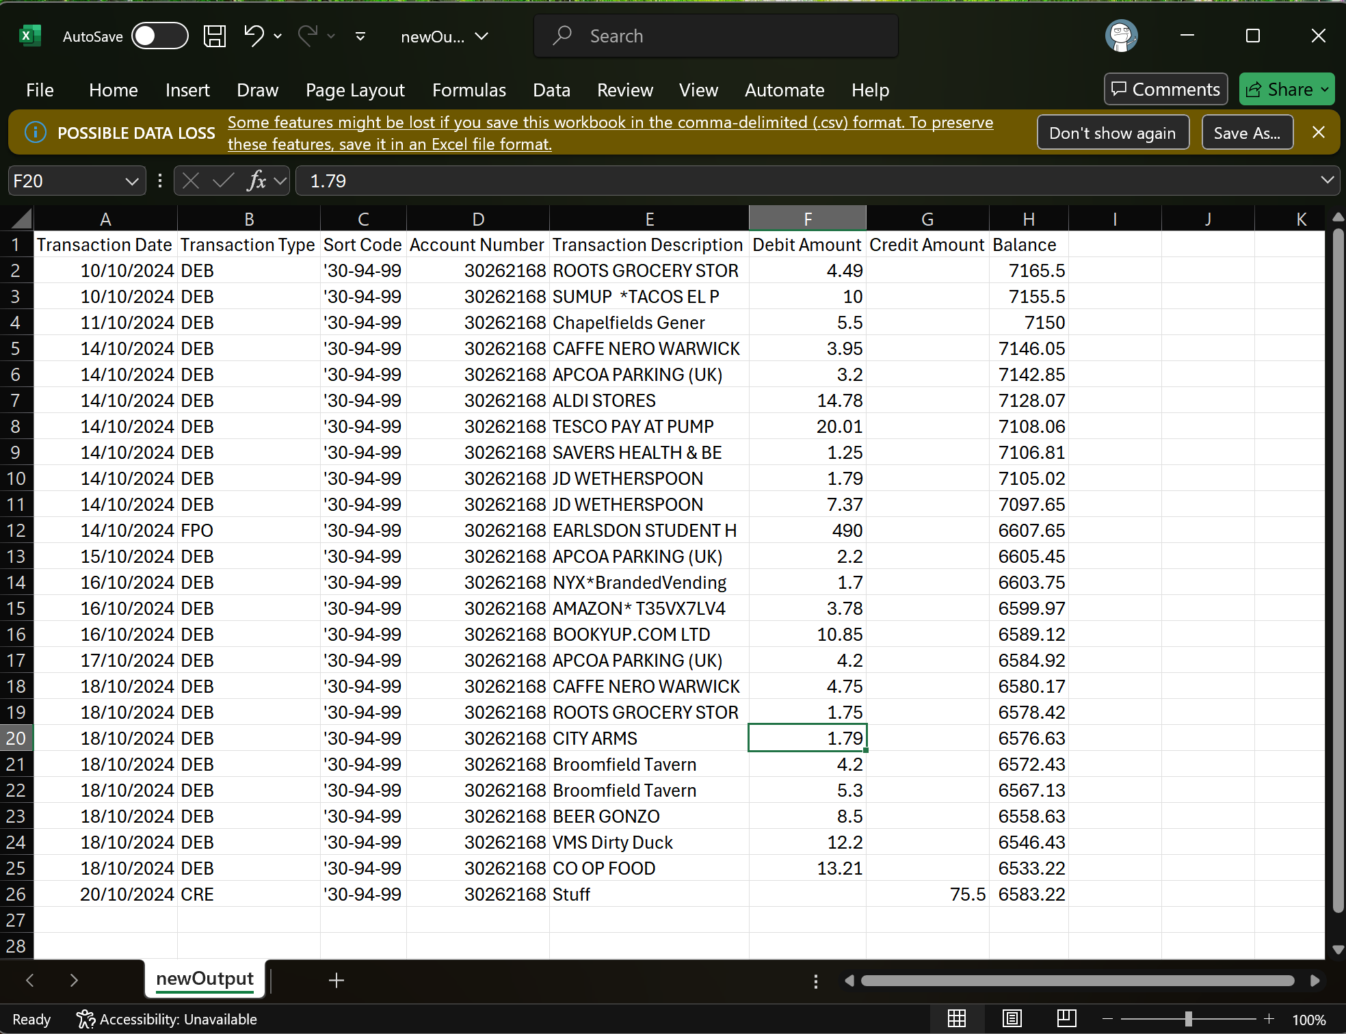This screenshot has width=1346, height=1034.
Task: Expand the Name Box dropdown arrow
Action: point(131,181)
